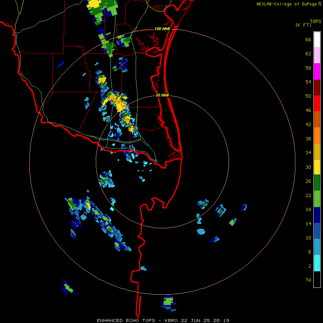Click the white 66 kft legend swatch
323x323 pixels.
pos(317,39)
